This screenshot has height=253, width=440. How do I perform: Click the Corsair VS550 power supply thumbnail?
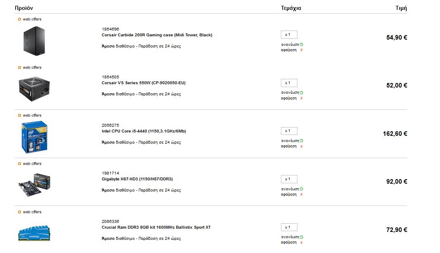(34, 89)
